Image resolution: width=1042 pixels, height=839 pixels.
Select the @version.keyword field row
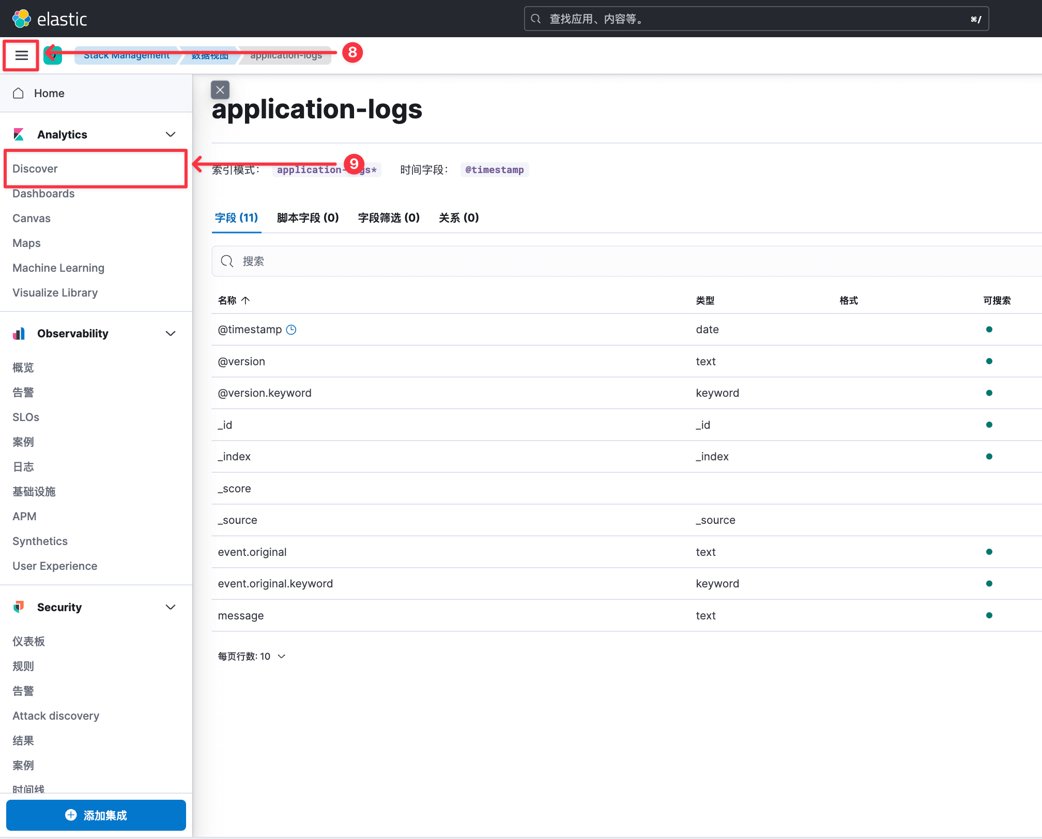(626, 393)
